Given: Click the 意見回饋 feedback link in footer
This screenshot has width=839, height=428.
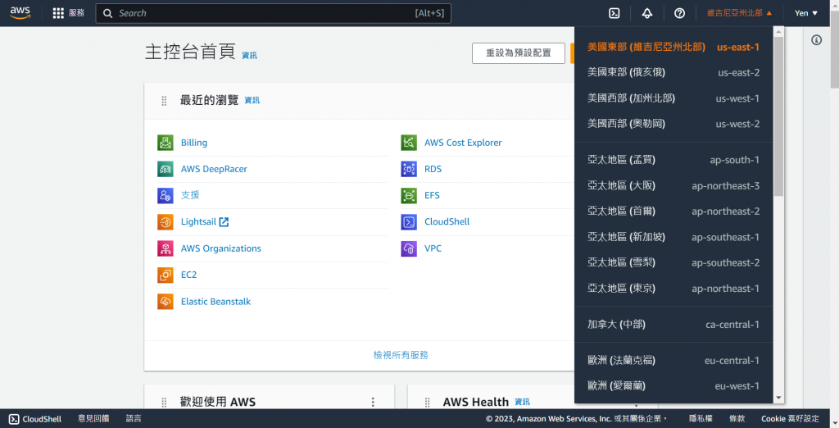Looking at the screenshot, I should (93, 419).
